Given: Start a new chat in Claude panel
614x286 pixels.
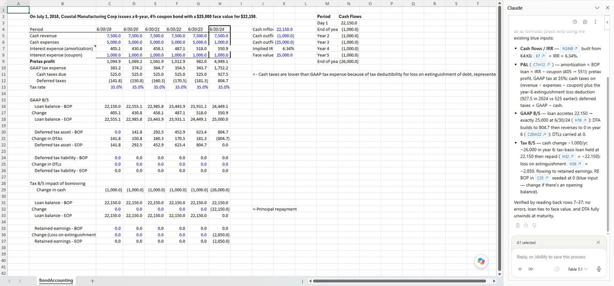Looking at the screenshot, I should 584,23.
